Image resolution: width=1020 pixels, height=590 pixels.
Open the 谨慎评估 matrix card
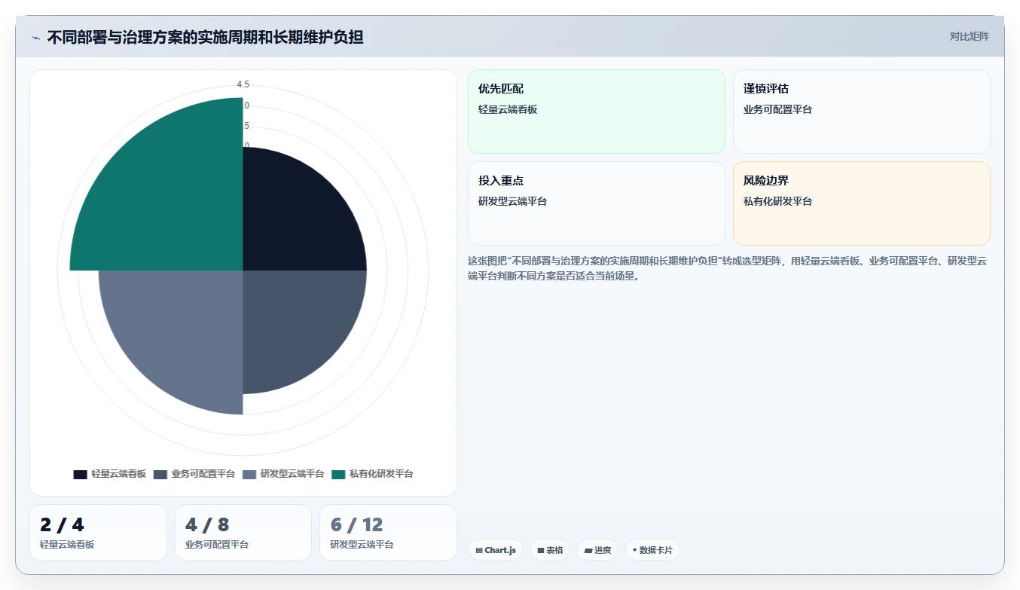point(862,112)
